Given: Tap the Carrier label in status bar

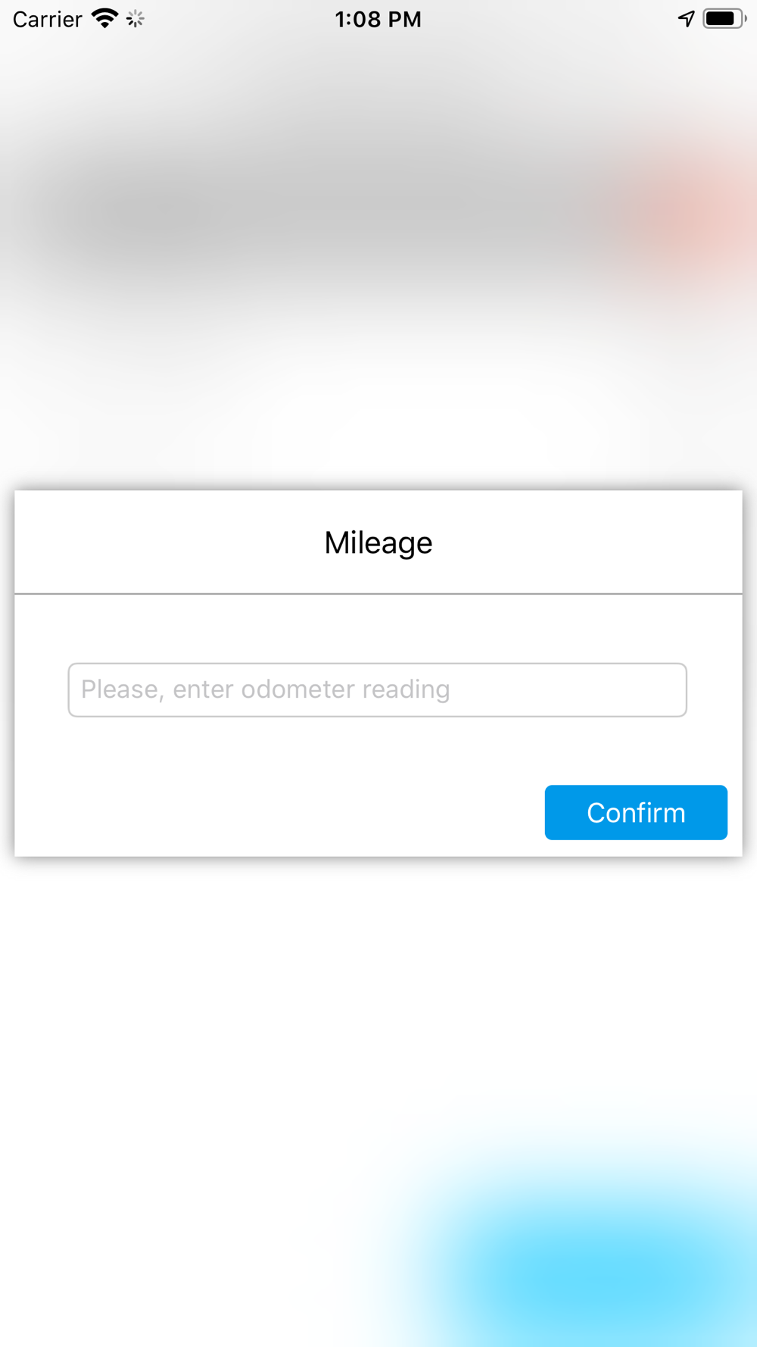Looking at the screenshot, I should 47,19.
